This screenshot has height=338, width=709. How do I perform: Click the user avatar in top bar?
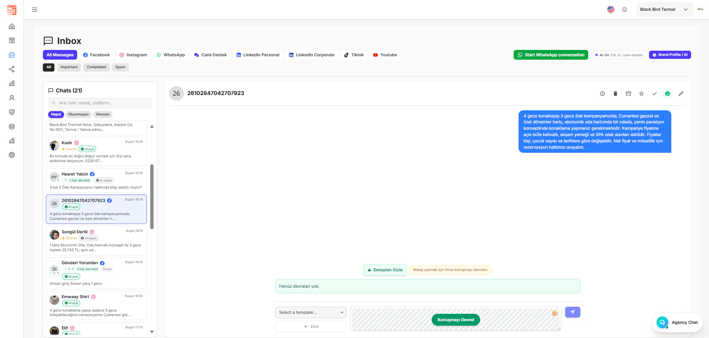[x=700, y=9]
